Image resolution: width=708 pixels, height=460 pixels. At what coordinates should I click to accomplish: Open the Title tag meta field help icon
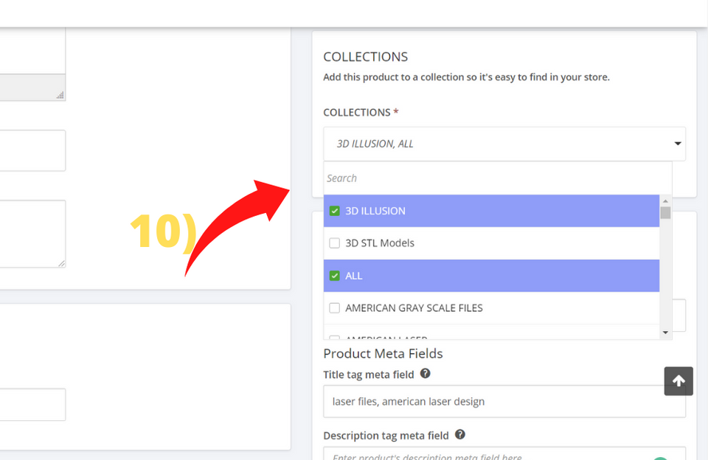click(x=425, y=373)
